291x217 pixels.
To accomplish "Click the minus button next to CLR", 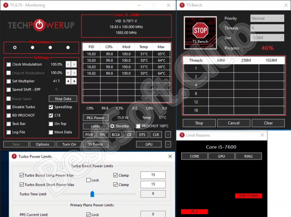I will point(168,135).
